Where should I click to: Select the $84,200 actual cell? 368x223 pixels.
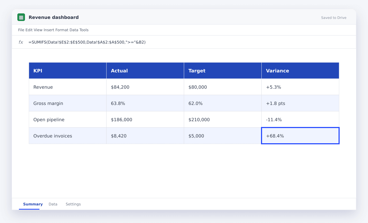tap(145, 87)
